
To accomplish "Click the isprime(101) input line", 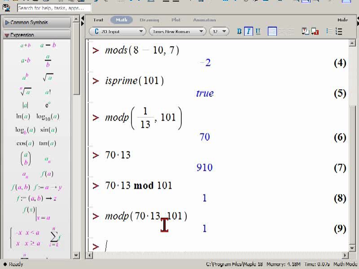I will pos(134,81).
